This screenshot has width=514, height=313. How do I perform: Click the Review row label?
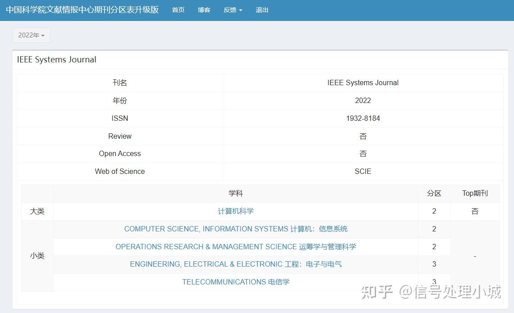tap(120, 136)
